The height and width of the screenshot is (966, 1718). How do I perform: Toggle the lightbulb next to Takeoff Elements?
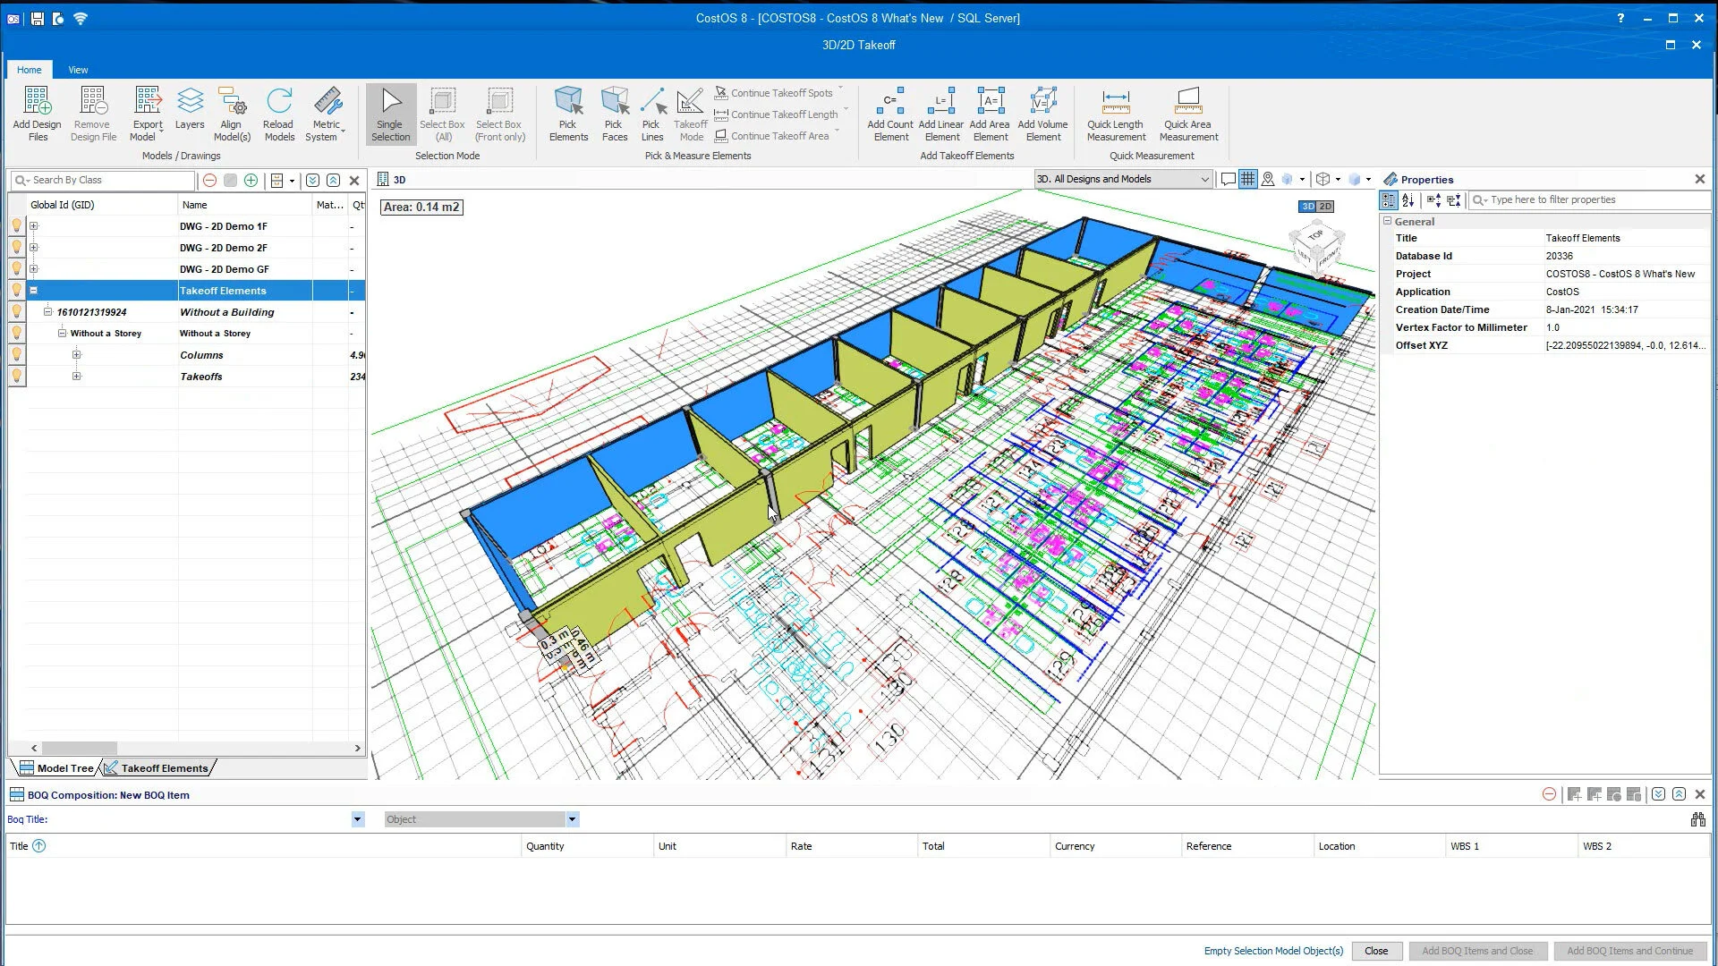[x=16, y=290]
